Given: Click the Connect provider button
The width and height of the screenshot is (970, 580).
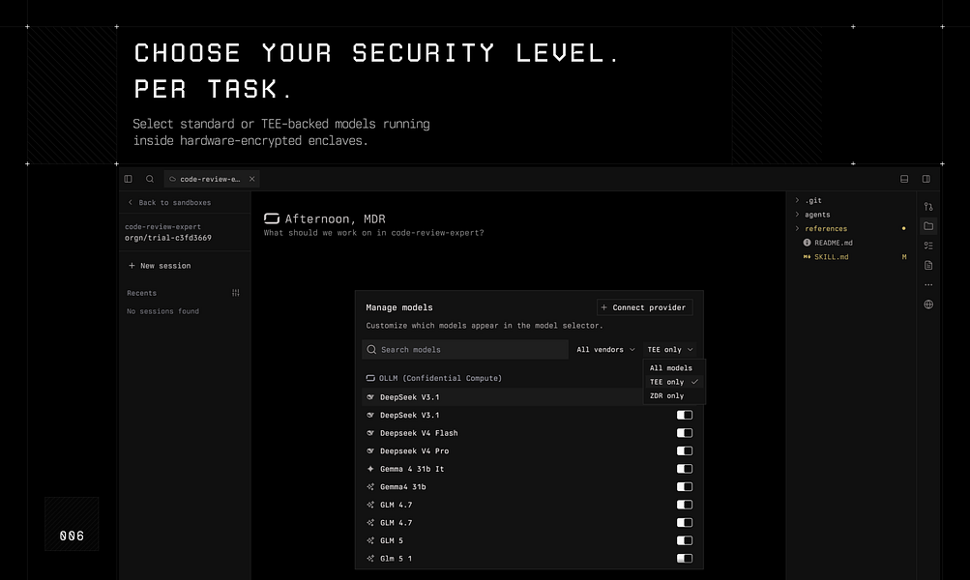Looking at the screenshot, I should point(644,307).
